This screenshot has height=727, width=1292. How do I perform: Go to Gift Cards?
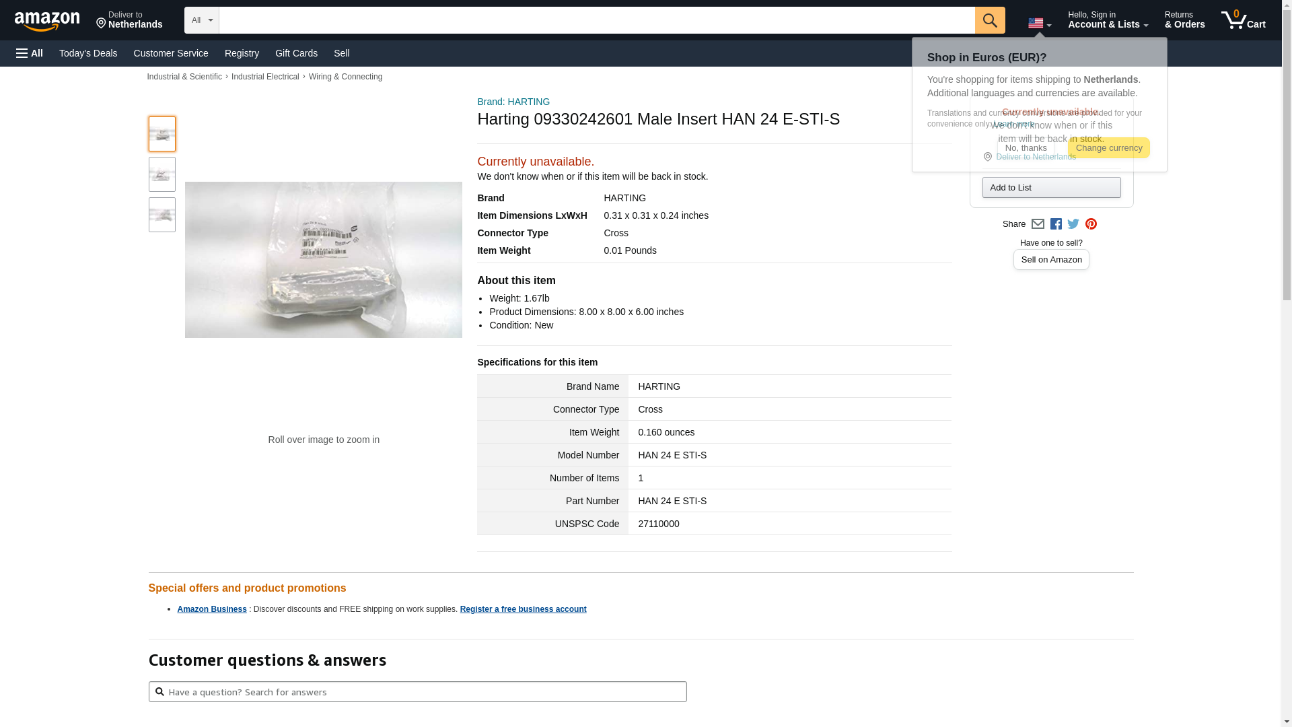click(296, 53)
